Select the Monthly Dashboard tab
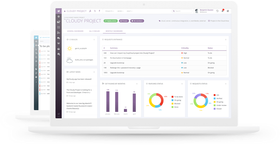280x145 pixels. [x=114, y=31]
